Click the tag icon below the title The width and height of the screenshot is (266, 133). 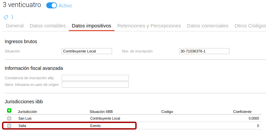(6, 17)
